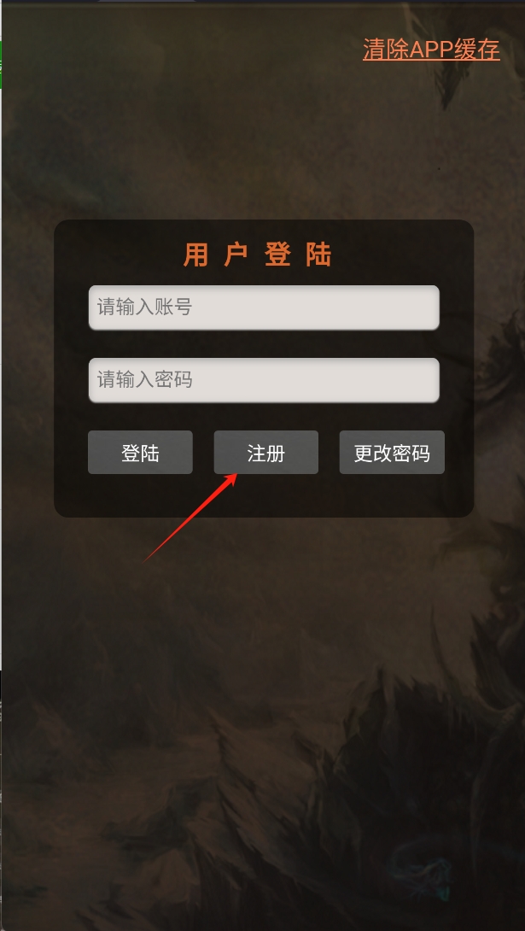Place the cursor in the password textbox

tap(264, 380)
